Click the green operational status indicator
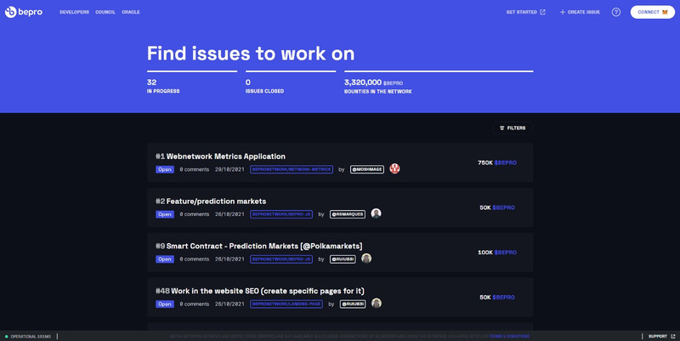 (6, 337)
